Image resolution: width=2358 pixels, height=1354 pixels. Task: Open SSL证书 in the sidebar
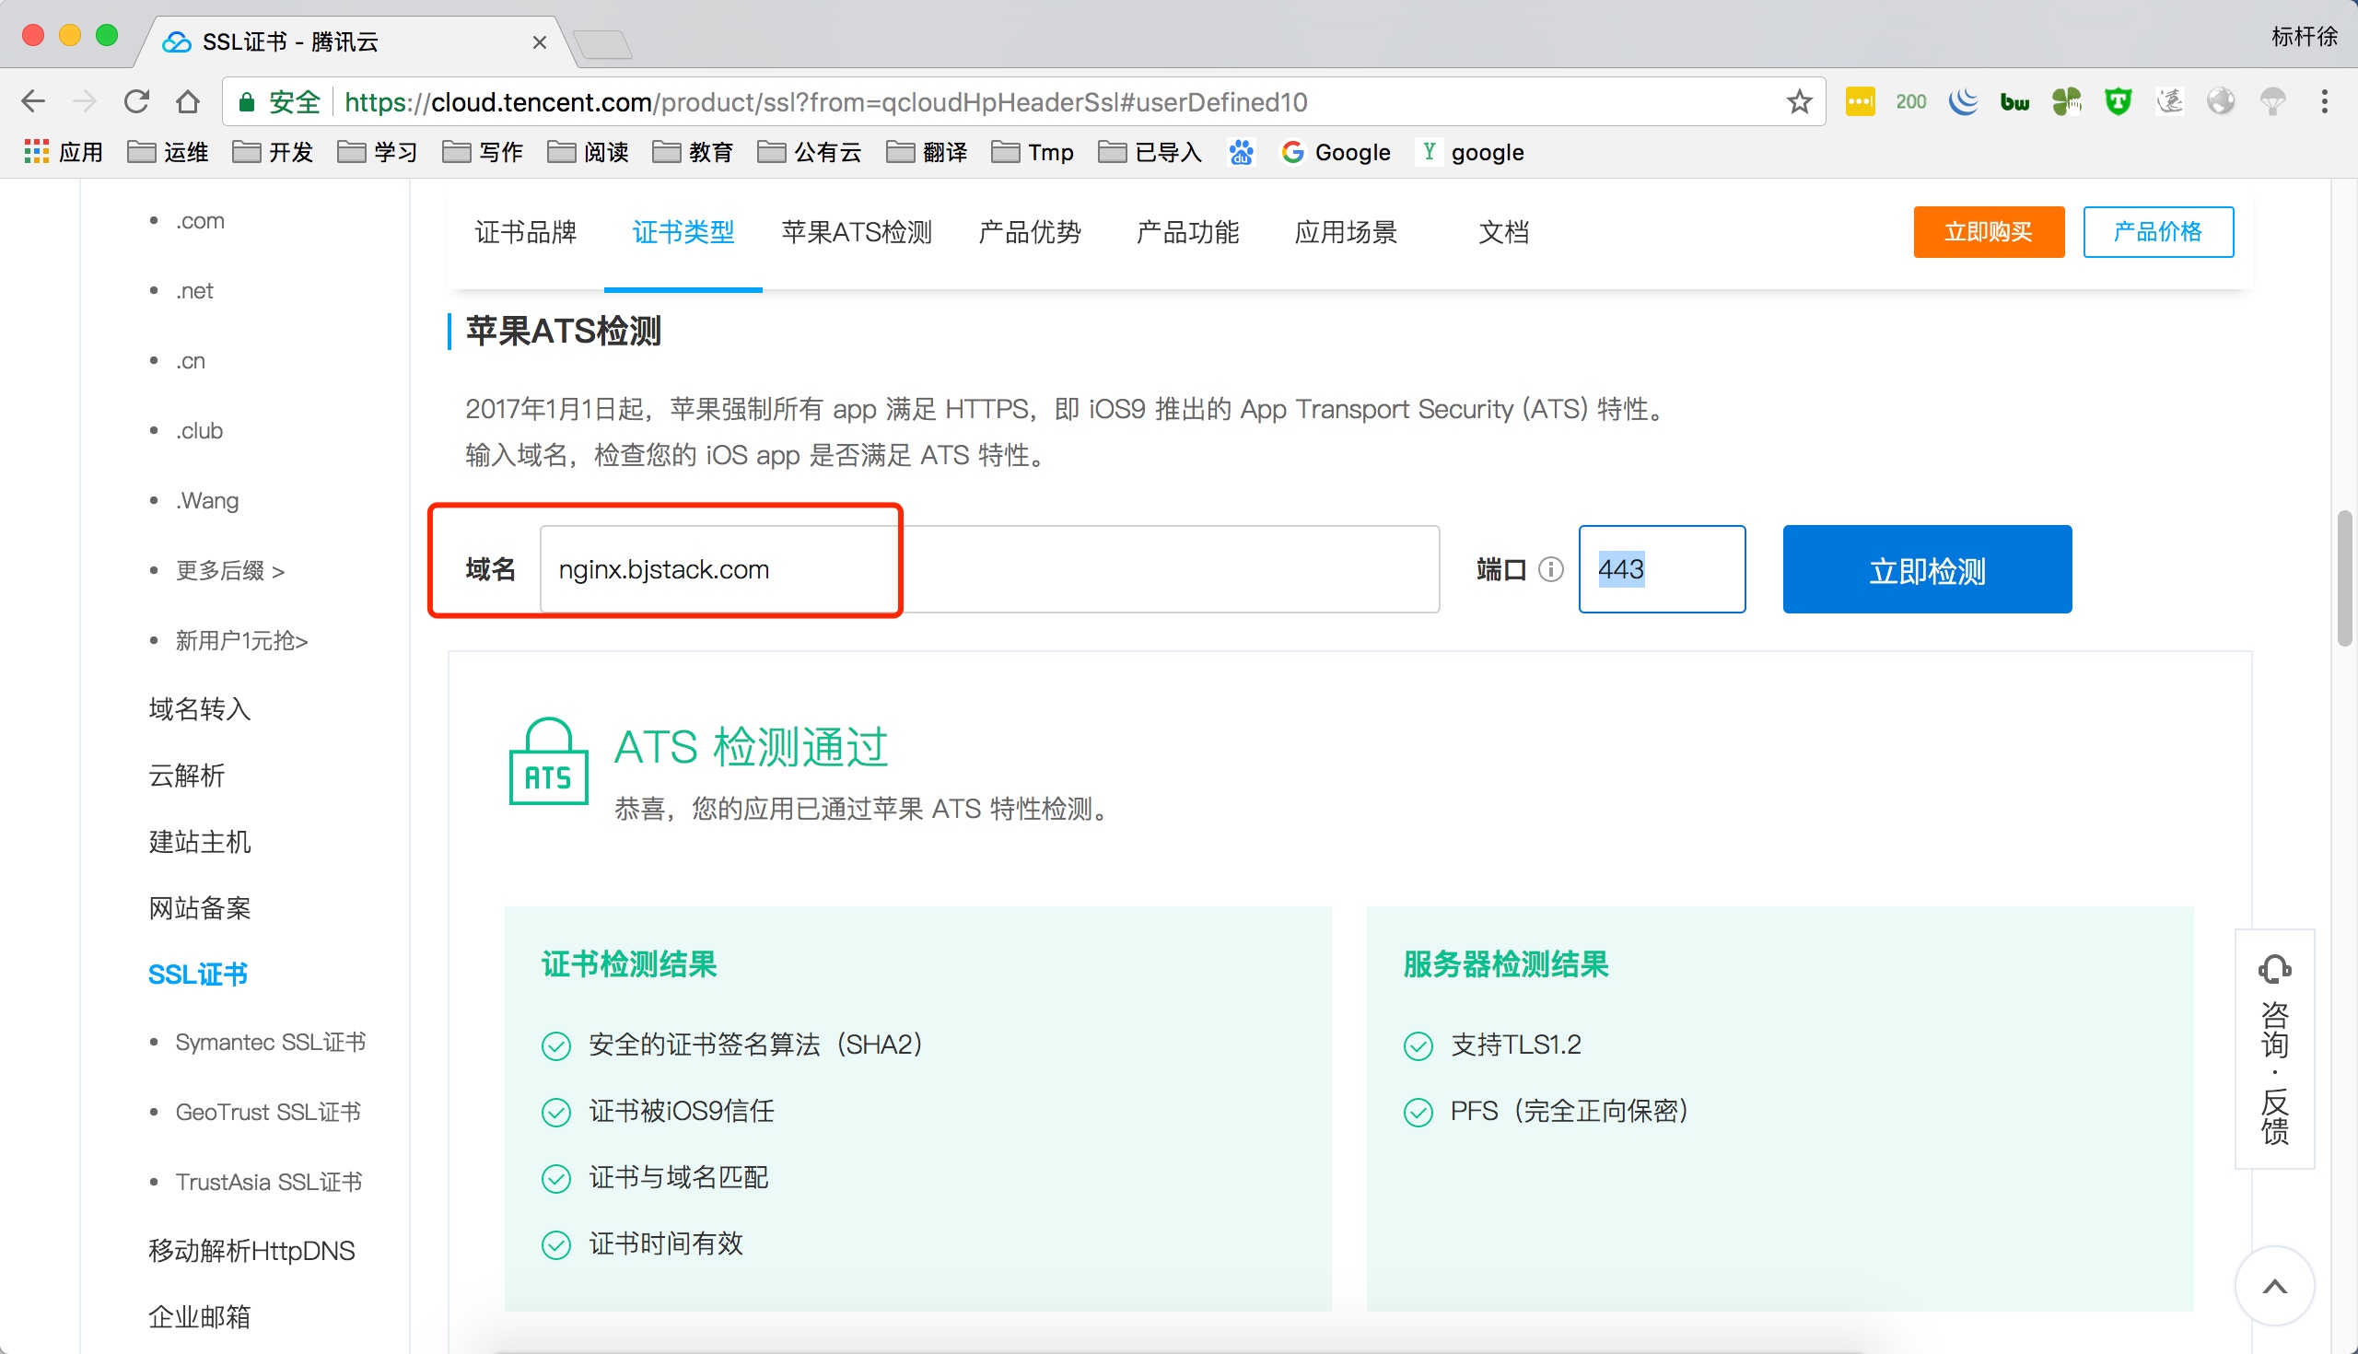click(x=198, y=974)
